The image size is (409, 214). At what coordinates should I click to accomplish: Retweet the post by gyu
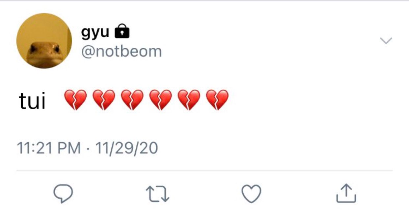coord(157,194)
